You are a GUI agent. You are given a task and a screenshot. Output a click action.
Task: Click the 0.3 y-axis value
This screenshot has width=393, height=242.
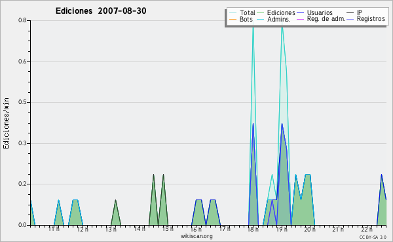pyautogui.click(x=22, y=143)
